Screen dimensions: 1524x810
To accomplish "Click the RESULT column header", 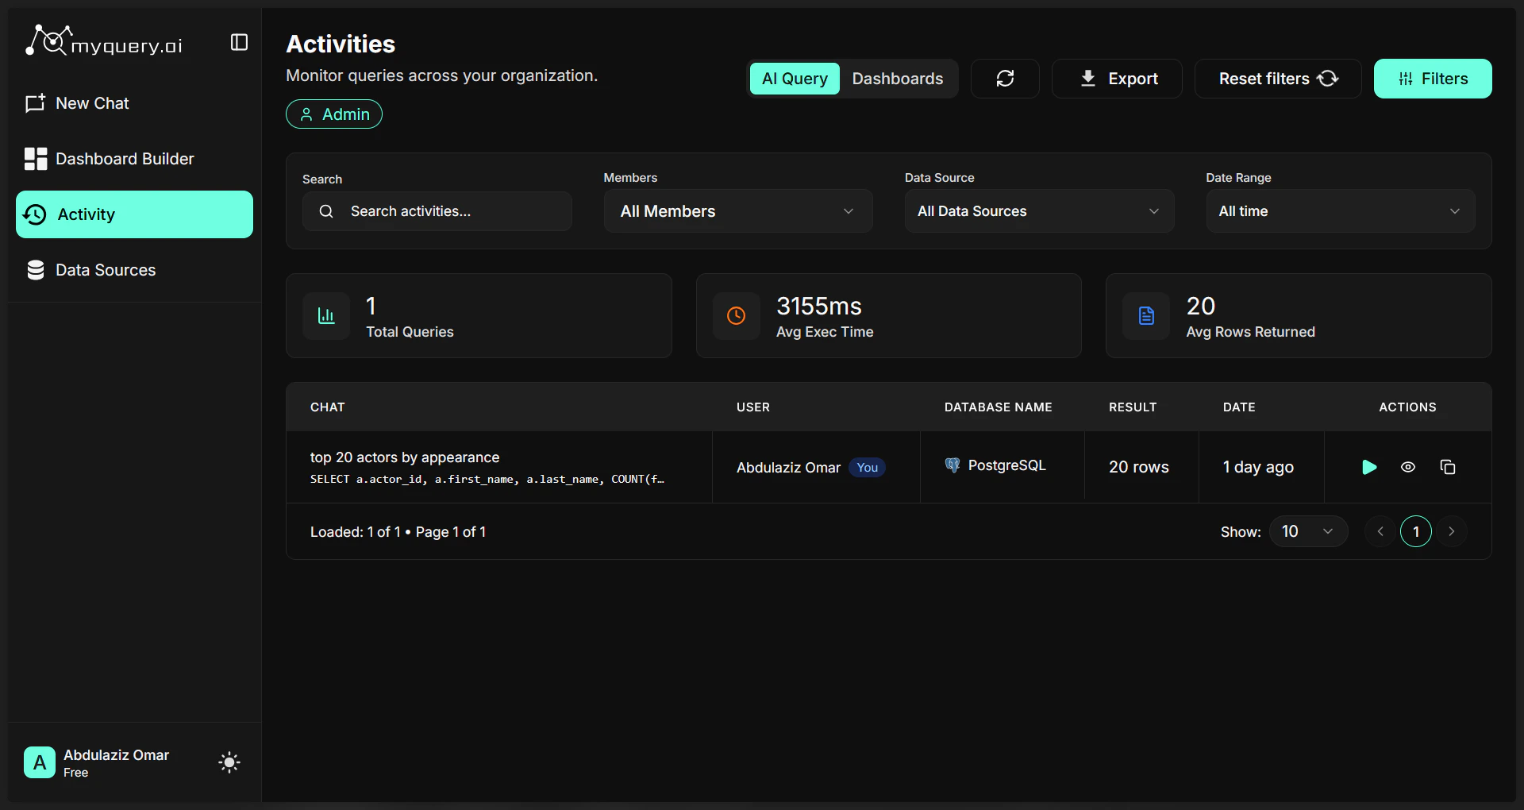I will click(1133, 407).
